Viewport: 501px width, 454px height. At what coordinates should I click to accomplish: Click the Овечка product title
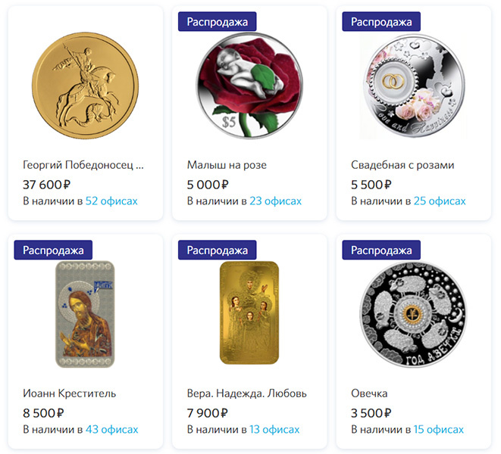(x=369, y=393)
